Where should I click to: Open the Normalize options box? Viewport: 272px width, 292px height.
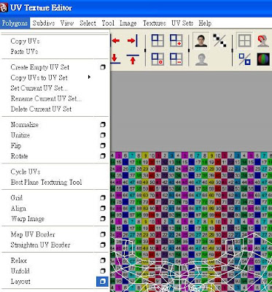pyautogui.click(x=103, y=125)
